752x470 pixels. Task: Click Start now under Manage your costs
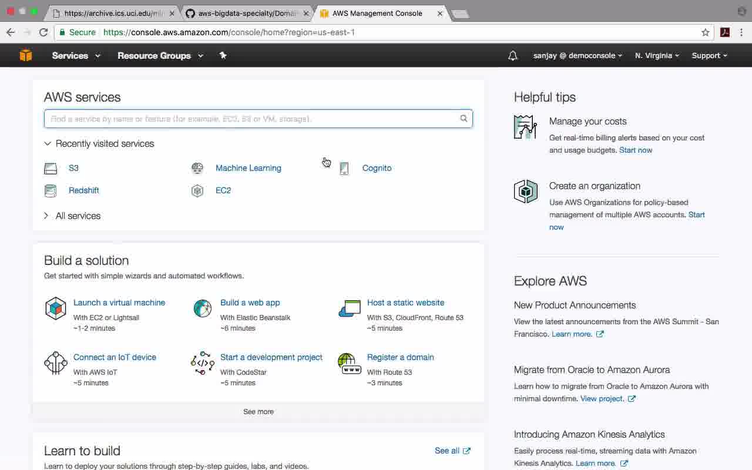[x=636, y=150]
